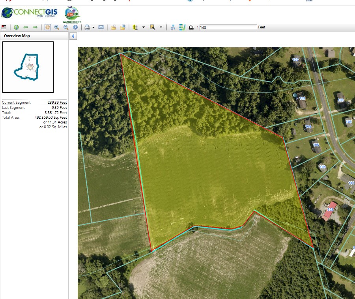The height and width of the screenshot is (299, 355).
Task: Click the map scale input field
Action: [x=228, y=27]
